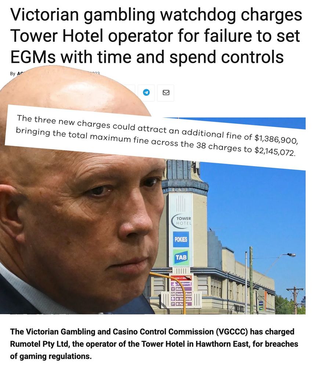Click the Tower Hotel logo on sign
Image resolution: width=316 pixels, height=367 pixels.
[x=182, y=221]
